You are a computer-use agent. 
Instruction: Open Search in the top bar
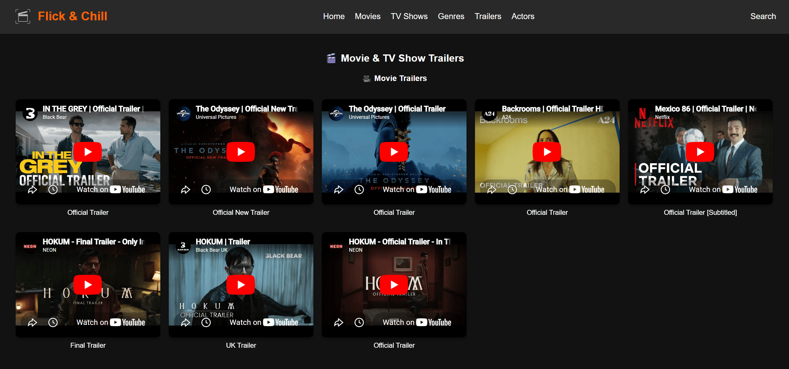tap(763, 16)
